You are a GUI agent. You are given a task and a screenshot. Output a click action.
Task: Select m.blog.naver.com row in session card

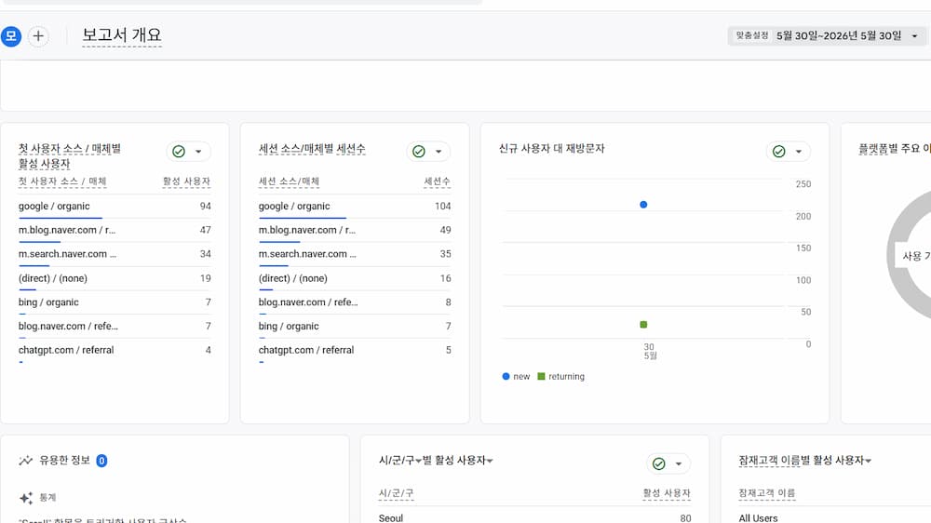coord(355,230)
